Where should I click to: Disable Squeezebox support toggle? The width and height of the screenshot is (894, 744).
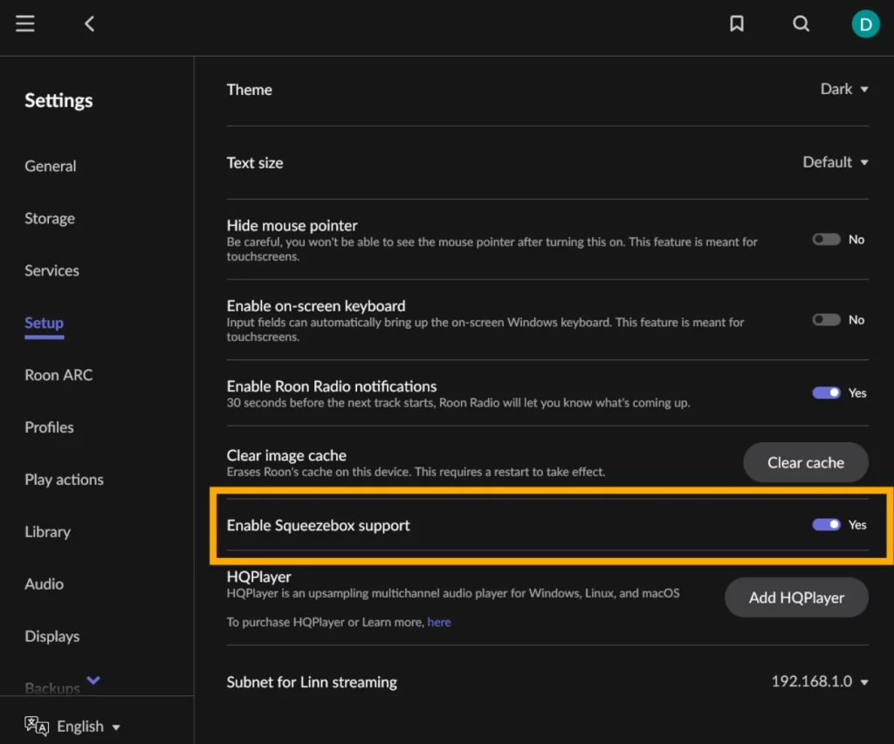point(826,524)
